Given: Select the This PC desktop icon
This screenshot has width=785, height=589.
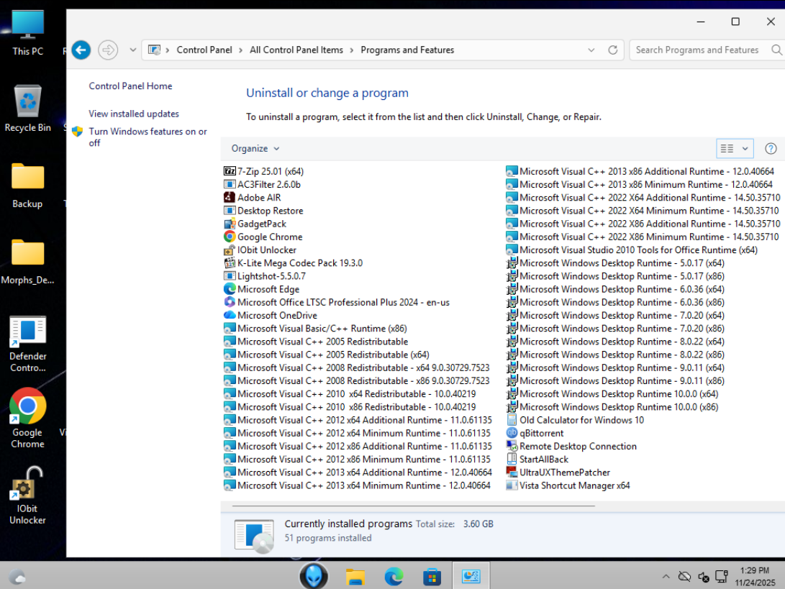Looking at the screenshot, I should pyautogui.click(x=27, y=33).
